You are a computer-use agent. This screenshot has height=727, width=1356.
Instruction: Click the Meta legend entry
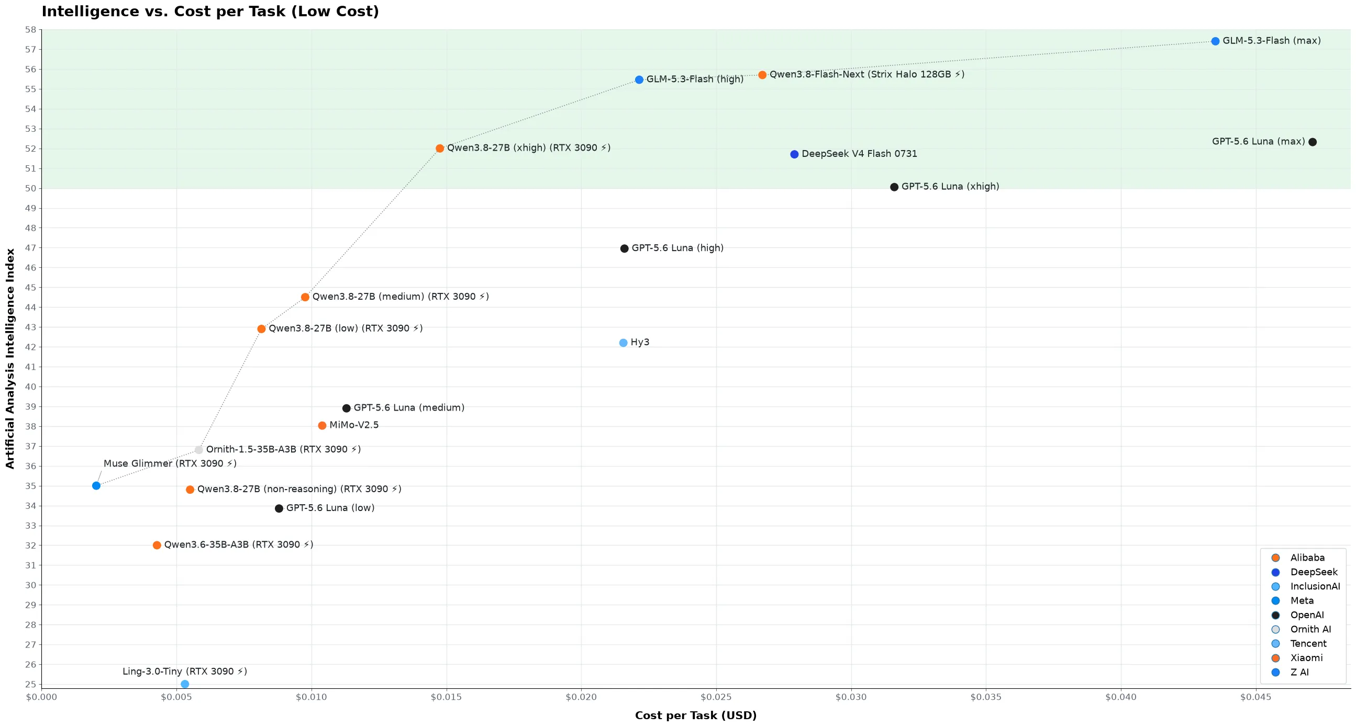coord(1292,601)
